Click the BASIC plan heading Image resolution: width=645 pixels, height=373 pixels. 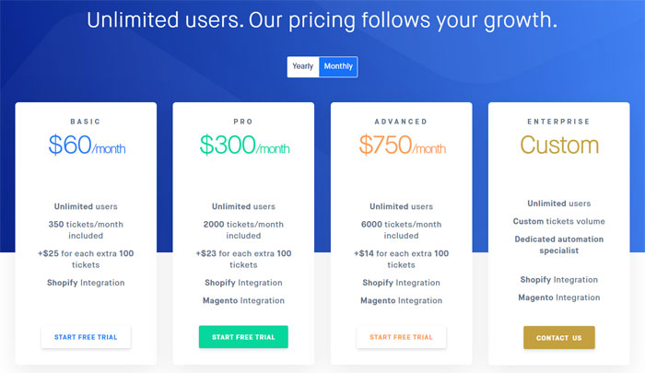[x=86, y=121]
